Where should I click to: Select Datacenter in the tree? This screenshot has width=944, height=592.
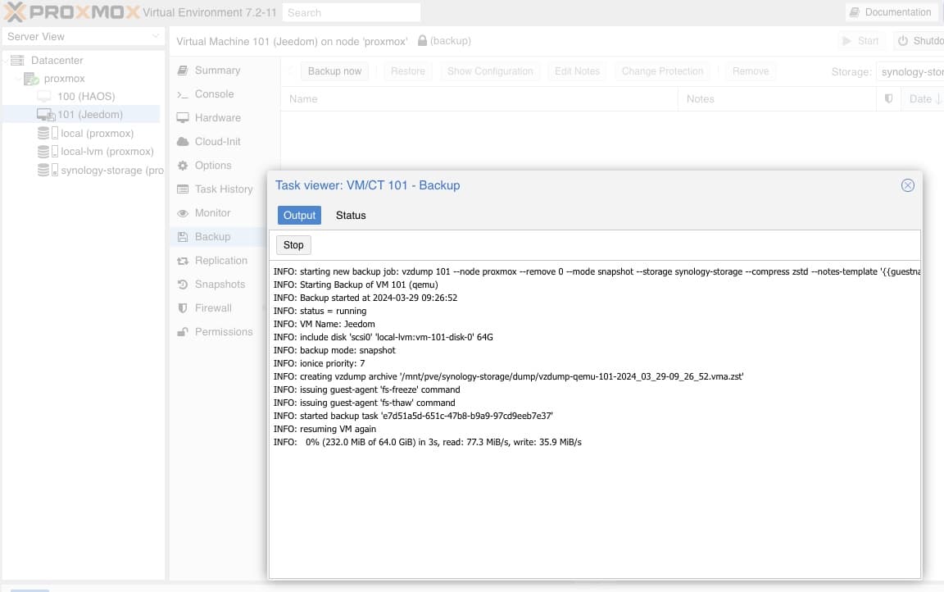coord(57,60)
